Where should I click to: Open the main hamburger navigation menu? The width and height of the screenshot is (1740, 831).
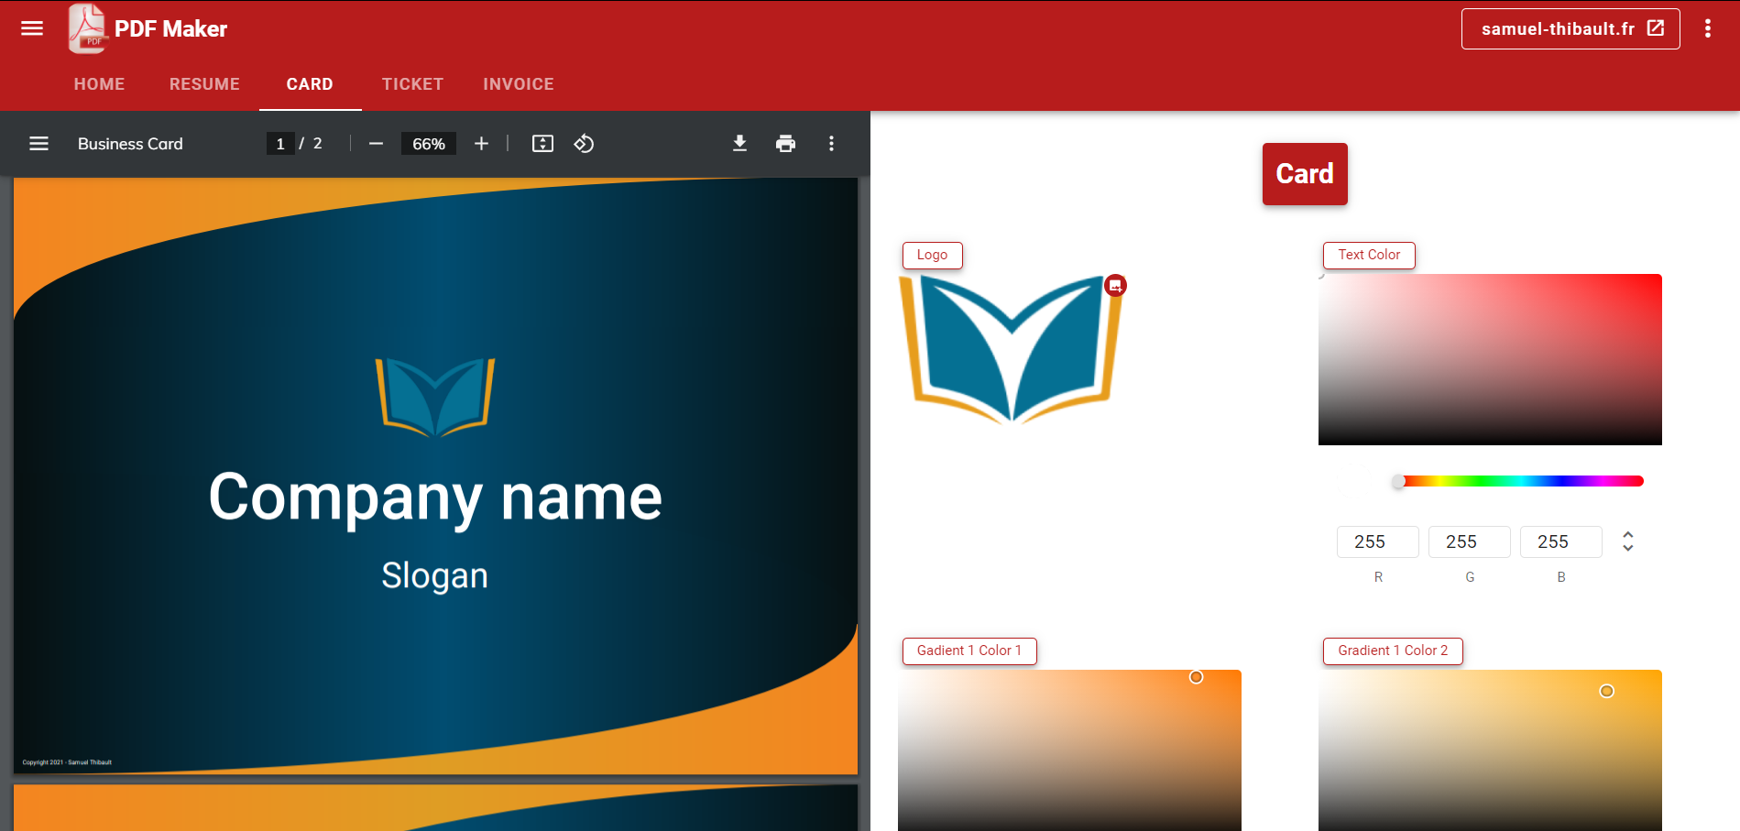[32, 28]
